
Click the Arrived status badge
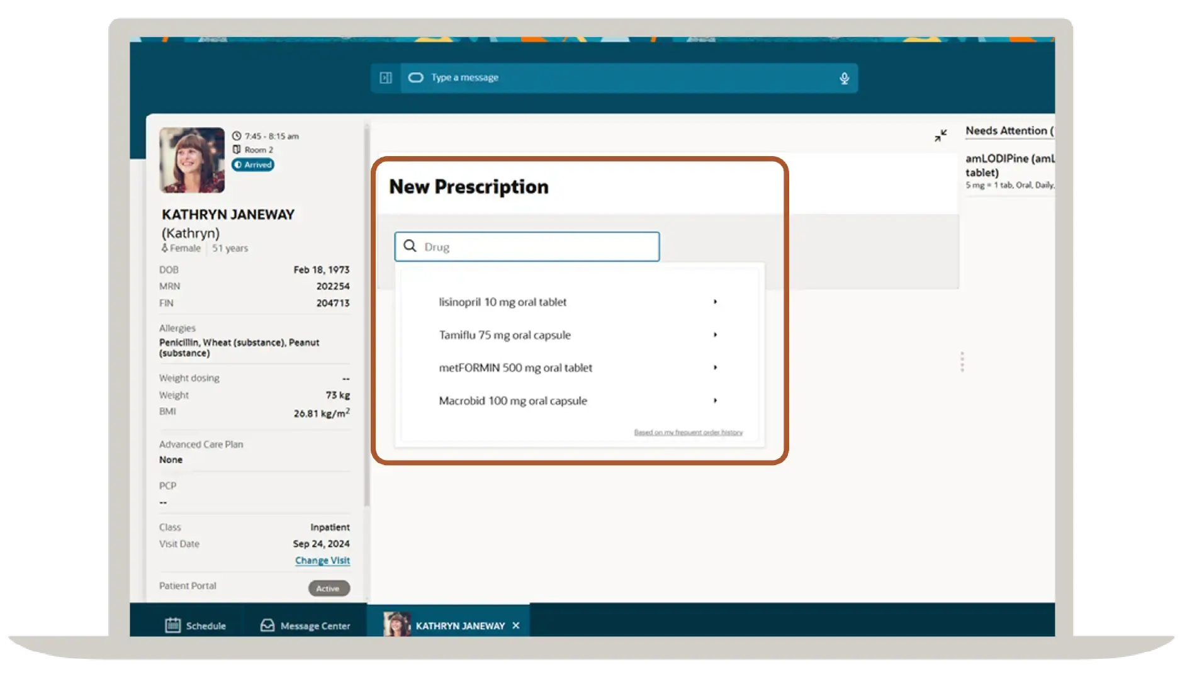[252, 165]
